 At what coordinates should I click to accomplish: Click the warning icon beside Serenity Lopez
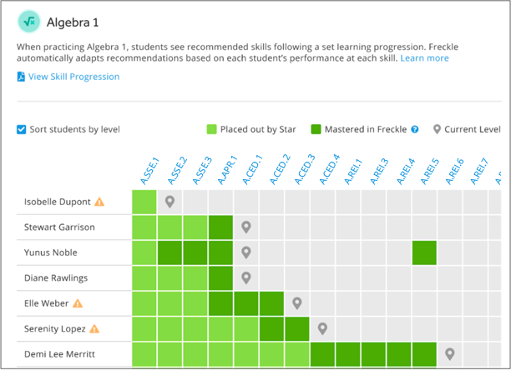[94, 329]
